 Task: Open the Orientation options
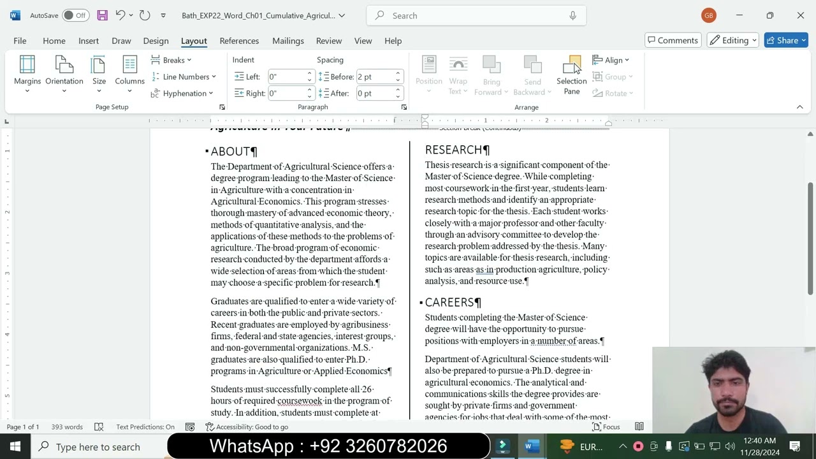point(64,74)
